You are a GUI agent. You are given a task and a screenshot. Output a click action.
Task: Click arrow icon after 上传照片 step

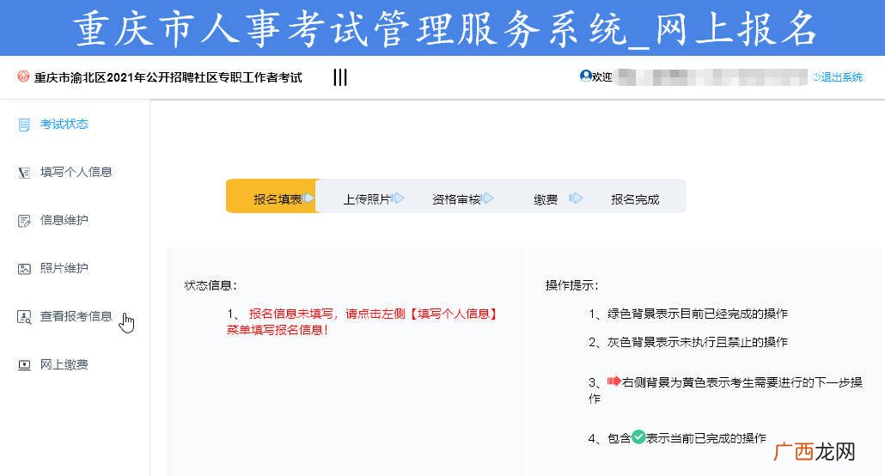tap(397, 198)
